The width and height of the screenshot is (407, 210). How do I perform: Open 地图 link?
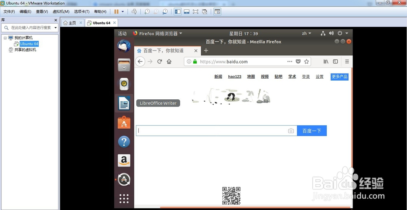(x=251, y=77)
